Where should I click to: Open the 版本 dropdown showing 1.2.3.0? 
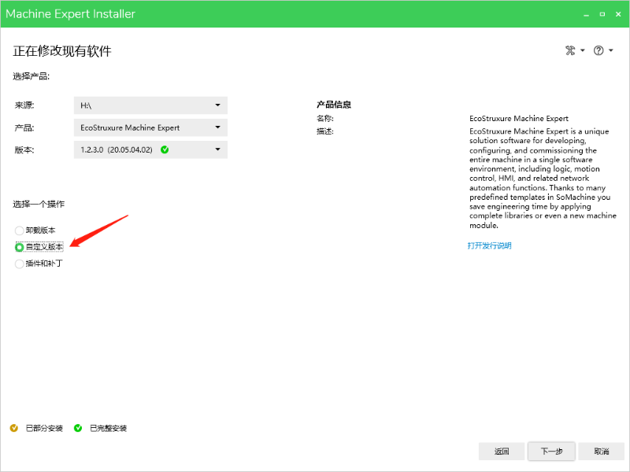(x=150, y=149)
